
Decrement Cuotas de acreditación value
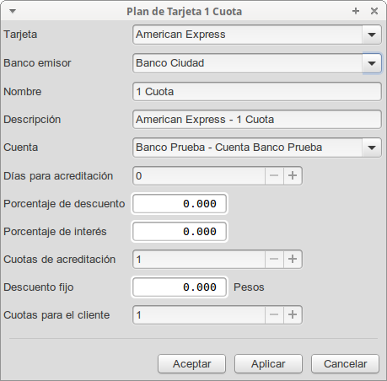(x=274, y=259)
